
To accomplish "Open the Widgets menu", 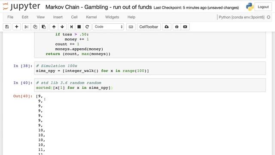I will pyautogui.click(x=112, y=17).
